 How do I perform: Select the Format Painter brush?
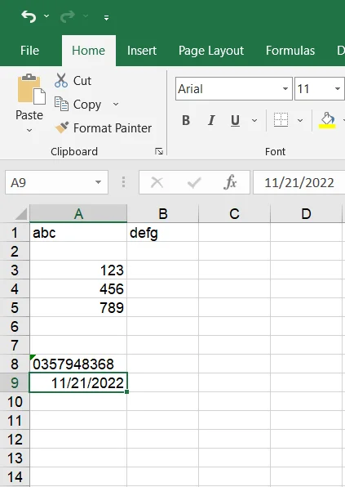(62, 127)
